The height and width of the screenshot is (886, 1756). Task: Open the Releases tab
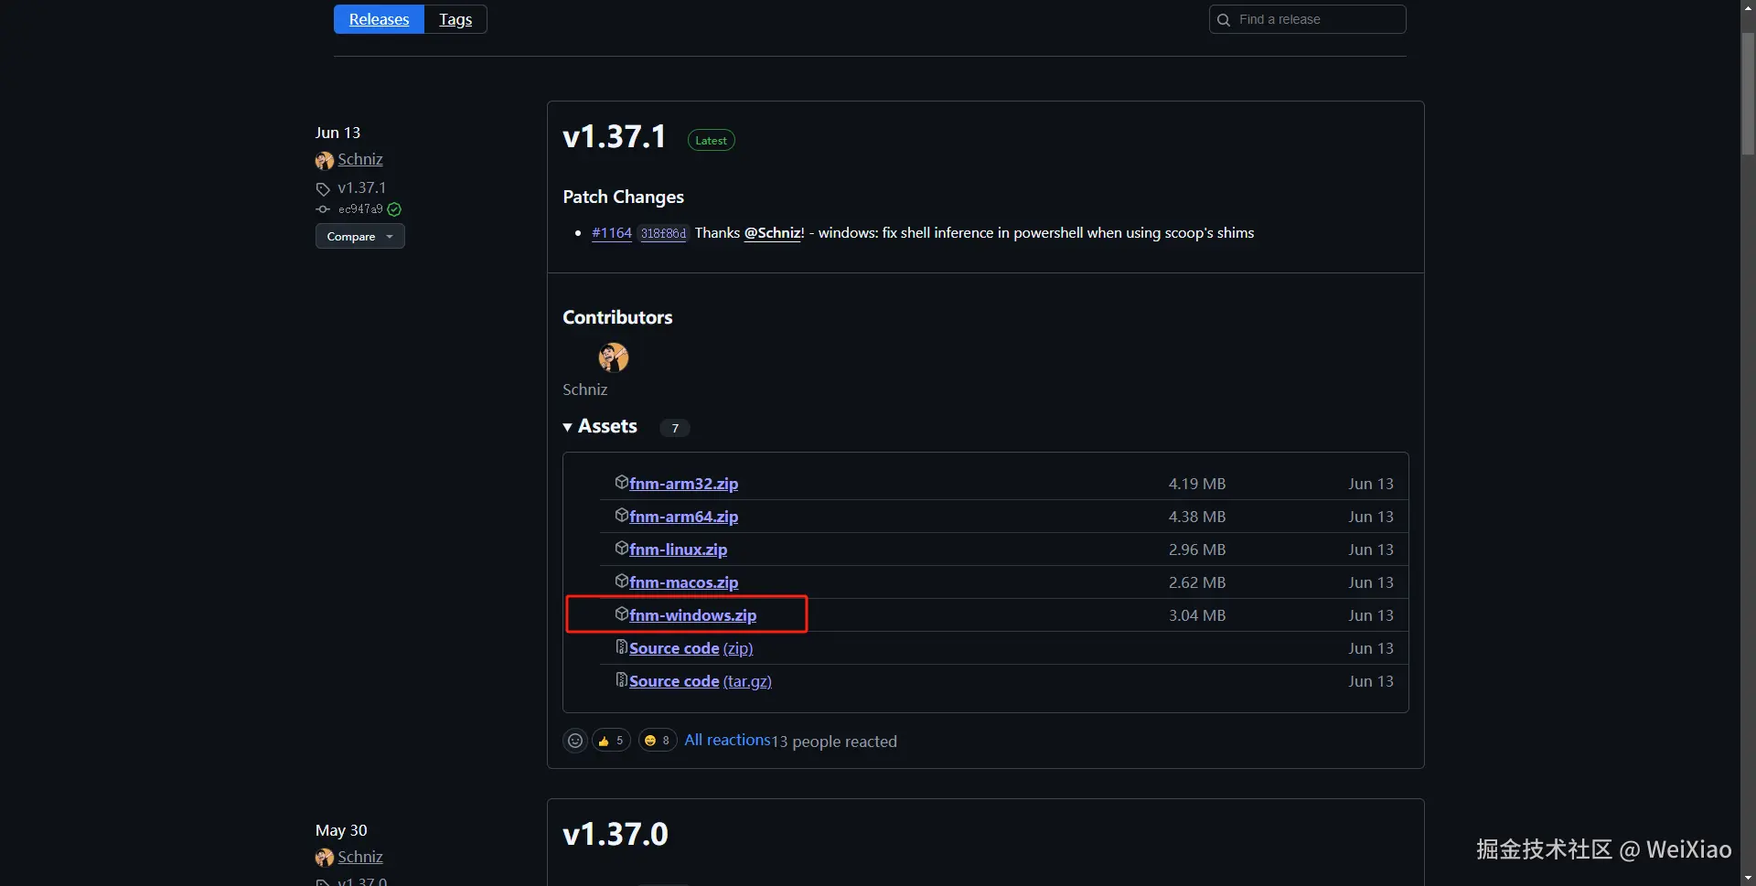pyautogui.click(x=379, y=19)
